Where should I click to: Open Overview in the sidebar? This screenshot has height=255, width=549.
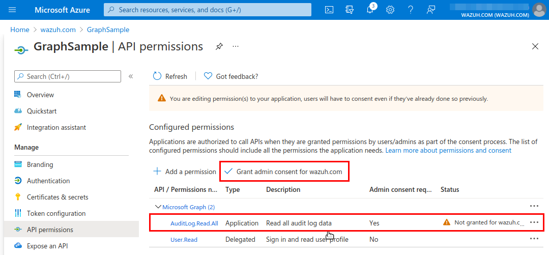40,95
